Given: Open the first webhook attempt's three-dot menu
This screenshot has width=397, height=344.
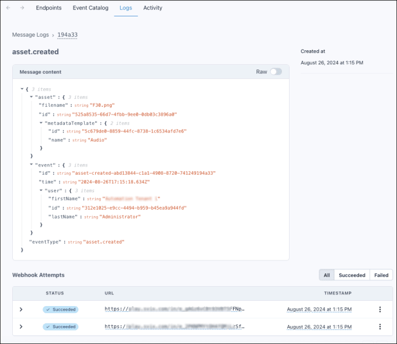Looking at the screenshot, I should (x=379, y=310).
